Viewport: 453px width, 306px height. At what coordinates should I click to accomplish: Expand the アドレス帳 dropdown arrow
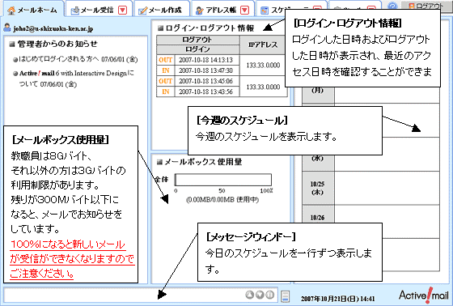pos(244,11)
